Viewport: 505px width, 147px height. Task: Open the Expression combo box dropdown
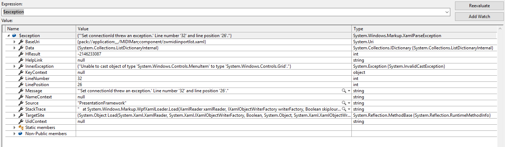pyautogui.click(x=447, y=12)
